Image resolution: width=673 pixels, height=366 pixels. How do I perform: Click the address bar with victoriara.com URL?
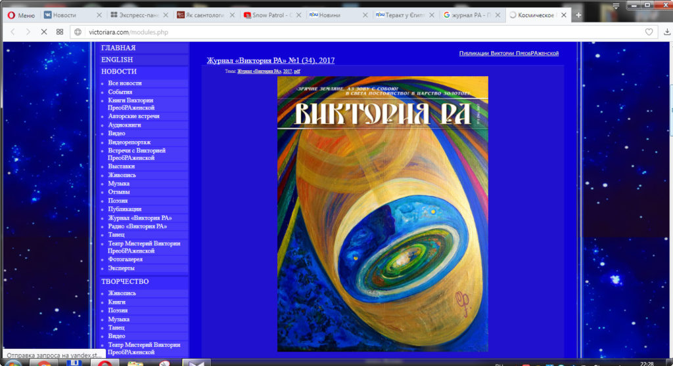tap(363, 32)
